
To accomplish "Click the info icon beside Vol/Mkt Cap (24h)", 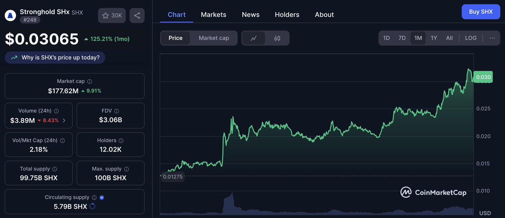I will [x=62, y=141].
